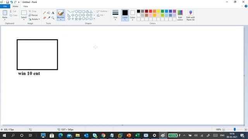Open Microsoft Edge from the taskbar
This screenshot has height=139, width=248.
(x=60, y=136)
